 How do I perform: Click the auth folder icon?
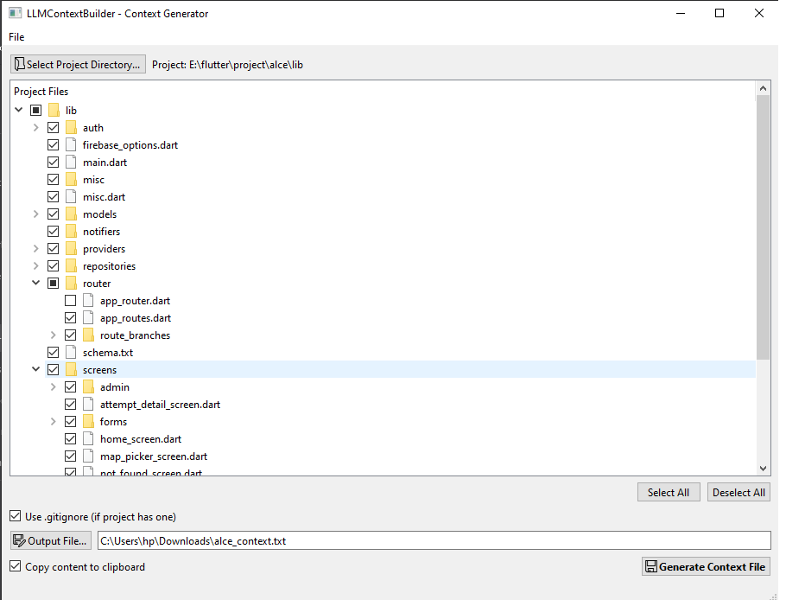pos(72,127)
